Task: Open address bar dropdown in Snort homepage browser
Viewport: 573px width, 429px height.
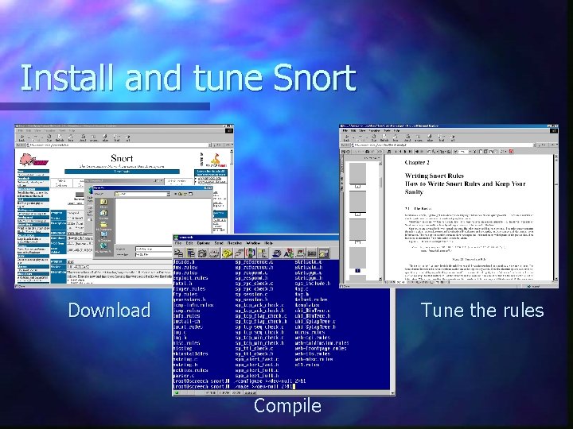Action: [x=210, y=145]
